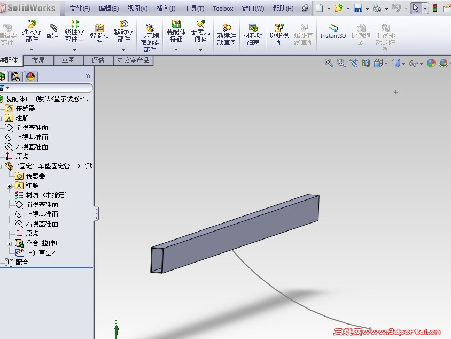Open Smart Fasteners (智能扣件) tool
Viewport: 451px width, 339px height.
[x=99, y=35]
